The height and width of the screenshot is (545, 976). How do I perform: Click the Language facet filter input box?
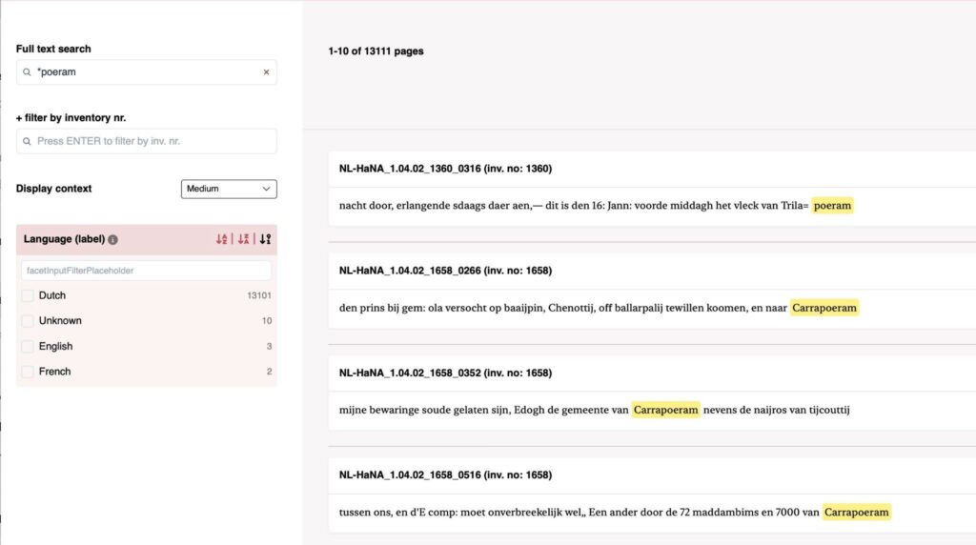click(146, 271)
